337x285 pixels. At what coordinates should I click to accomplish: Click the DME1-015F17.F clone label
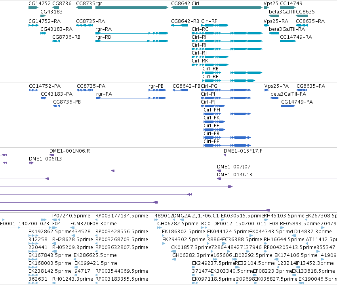243,151
